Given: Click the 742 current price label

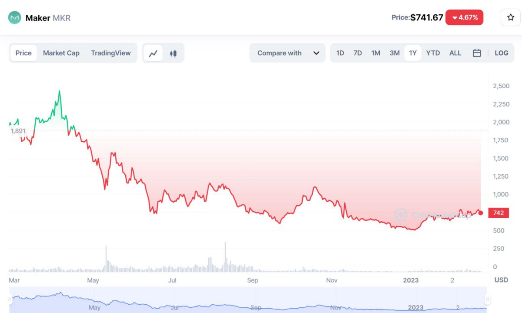Looking at the screenshot, I should 499,213.
